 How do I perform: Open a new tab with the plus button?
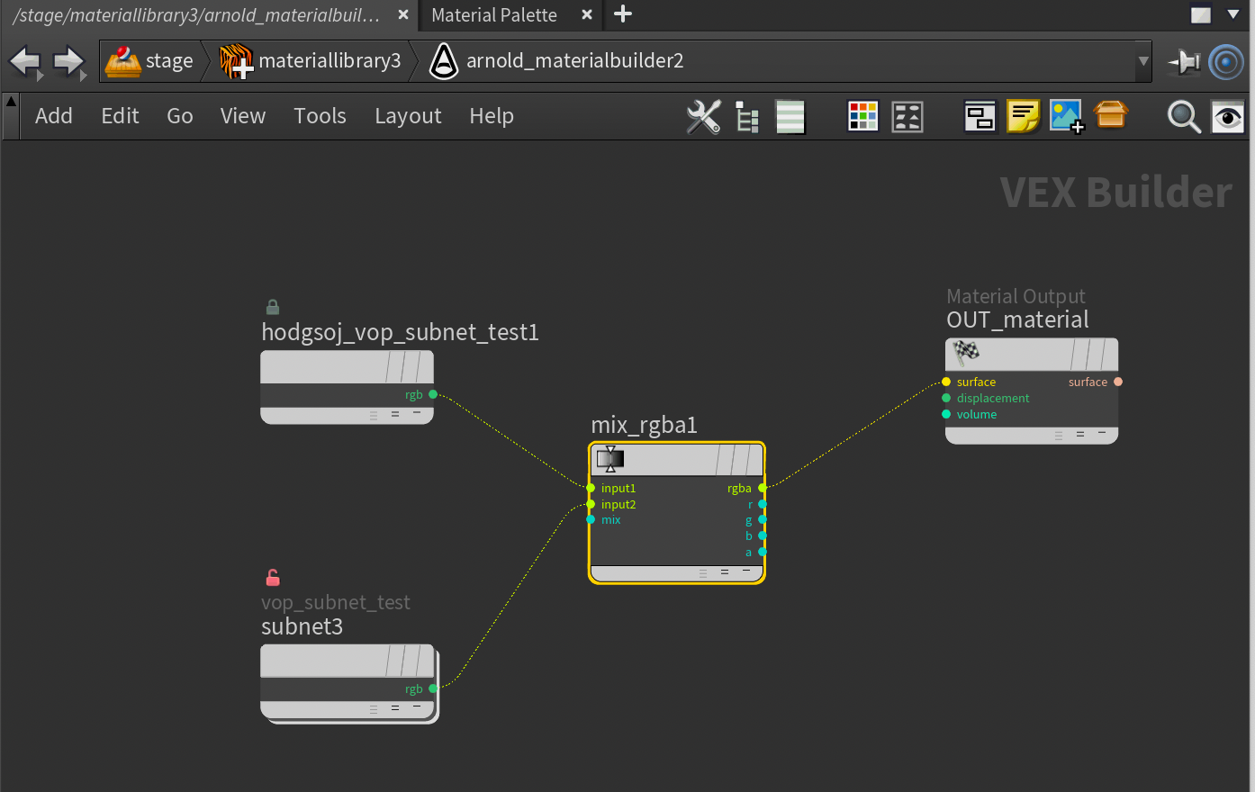point(624,15)
